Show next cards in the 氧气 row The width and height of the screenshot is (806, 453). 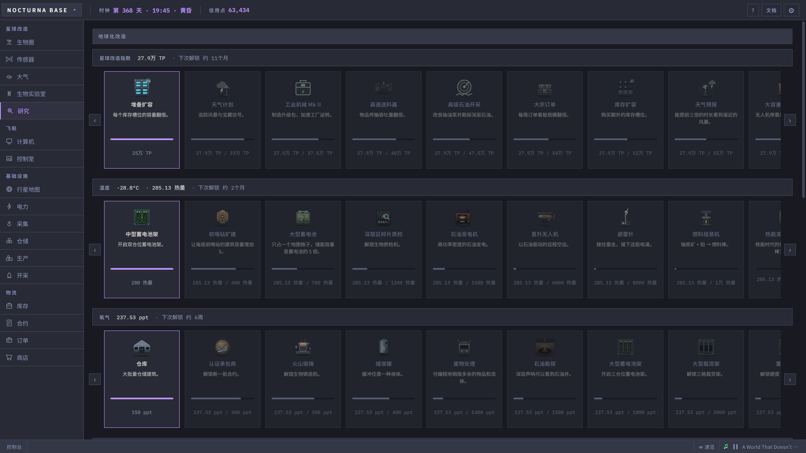(790, 380)
